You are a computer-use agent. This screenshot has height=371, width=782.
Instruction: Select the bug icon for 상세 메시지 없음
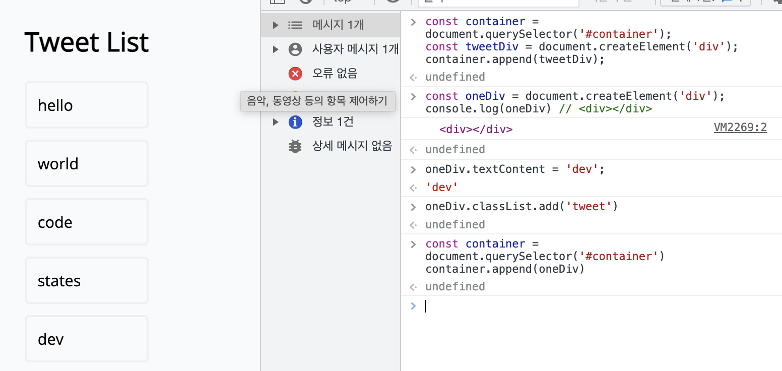click(295, 146)
